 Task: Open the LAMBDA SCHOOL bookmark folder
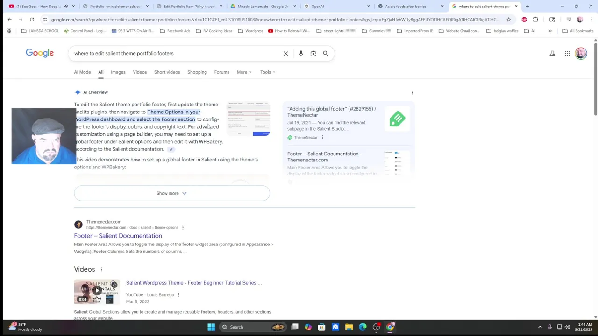tap(40, 31)
